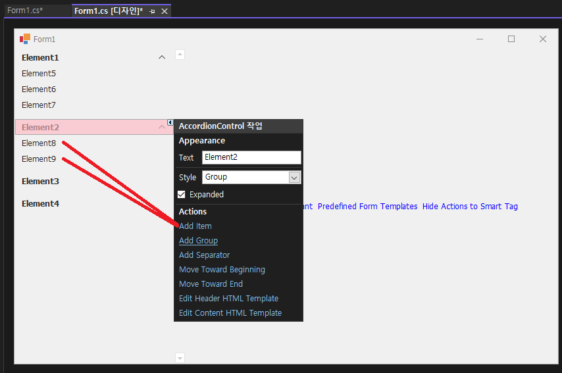The height and width of the screenshot is (373, 562).
Task: Select the Form1.cs design tab
Action: tap(109, 11)
